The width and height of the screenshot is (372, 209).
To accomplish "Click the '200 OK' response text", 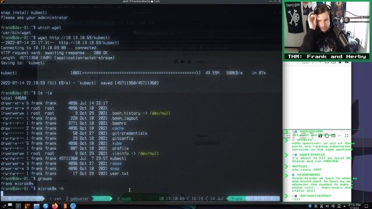I will pyautogui.click(x=101, y=53).
